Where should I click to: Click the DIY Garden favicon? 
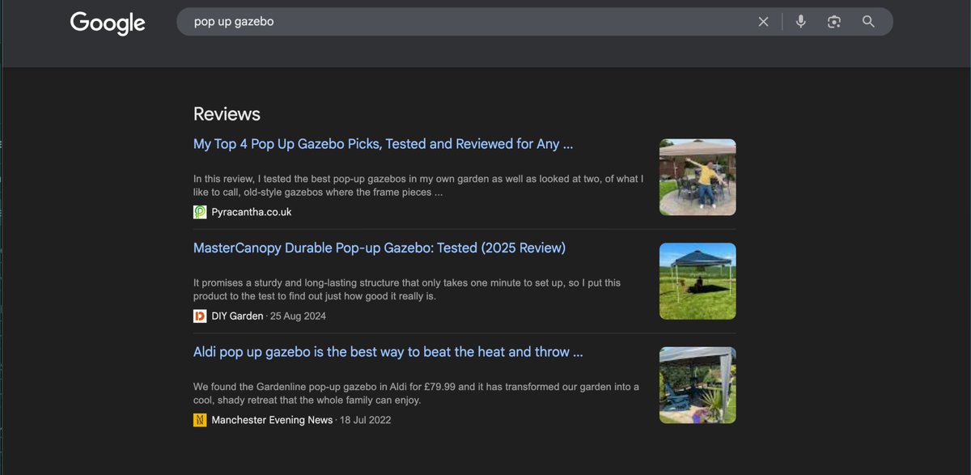(200, 316)
